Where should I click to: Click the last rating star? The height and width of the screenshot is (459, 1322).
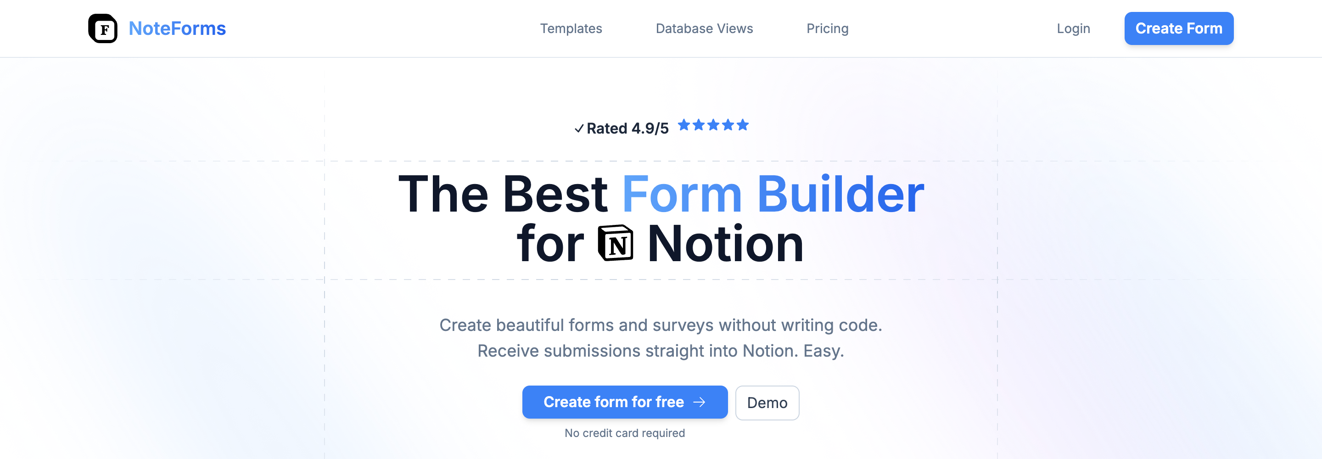(x=743, y=125)
